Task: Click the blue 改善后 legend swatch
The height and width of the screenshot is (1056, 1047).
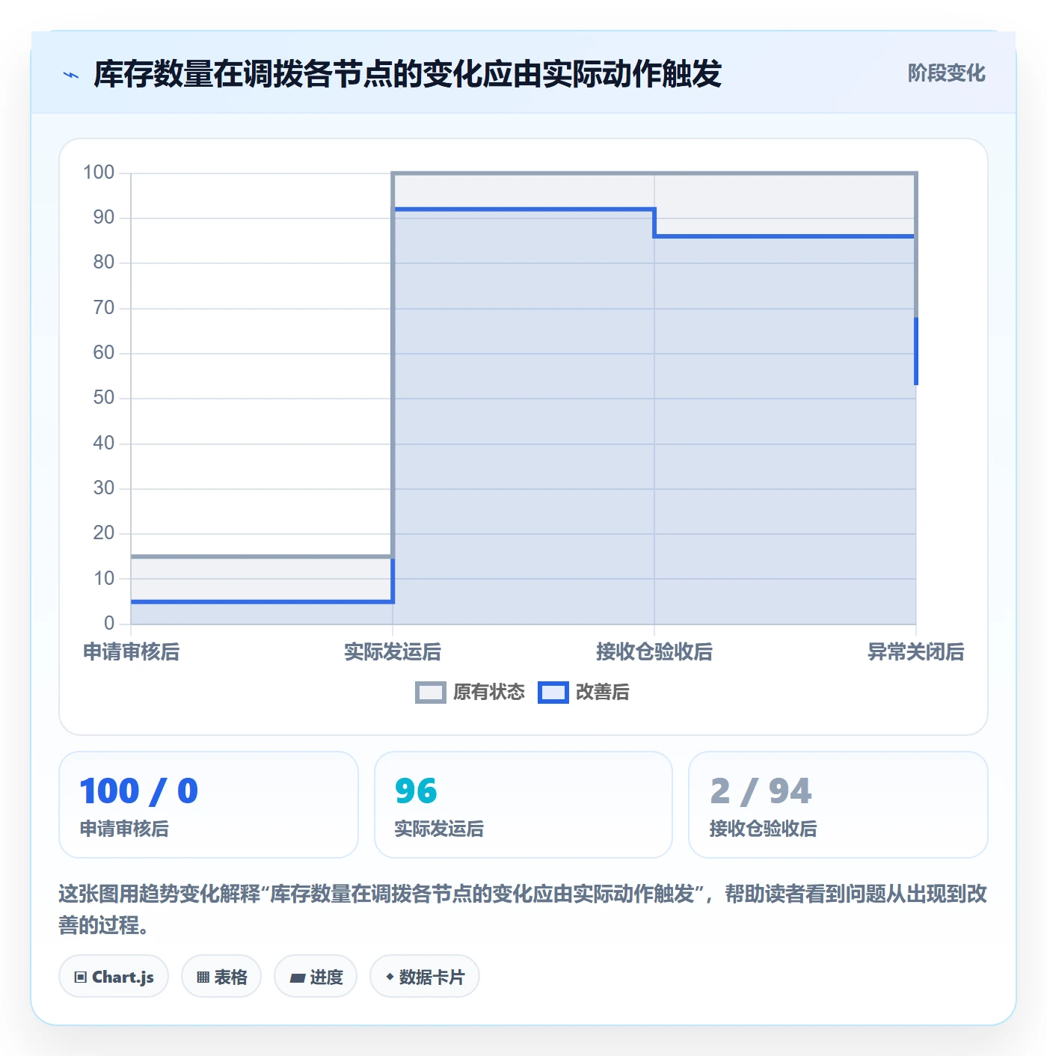Action: click(553, 693)
